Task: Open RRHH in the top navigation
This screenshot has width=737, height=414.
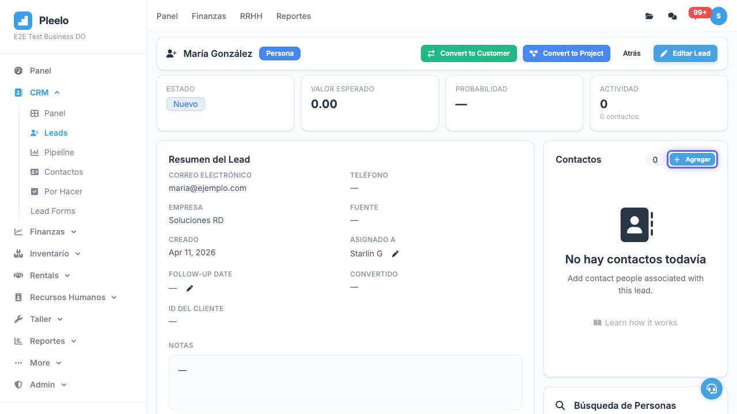Action: coord(251,16)
